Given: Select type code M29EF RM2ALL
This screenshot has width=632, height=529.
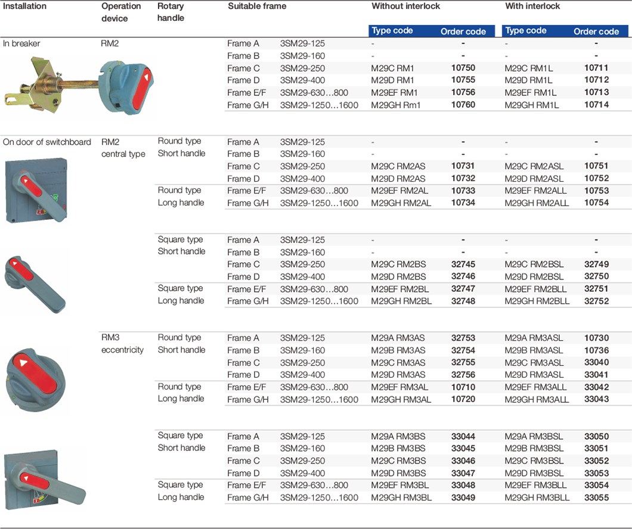Looking at the screenshot, I should [537, 191].
